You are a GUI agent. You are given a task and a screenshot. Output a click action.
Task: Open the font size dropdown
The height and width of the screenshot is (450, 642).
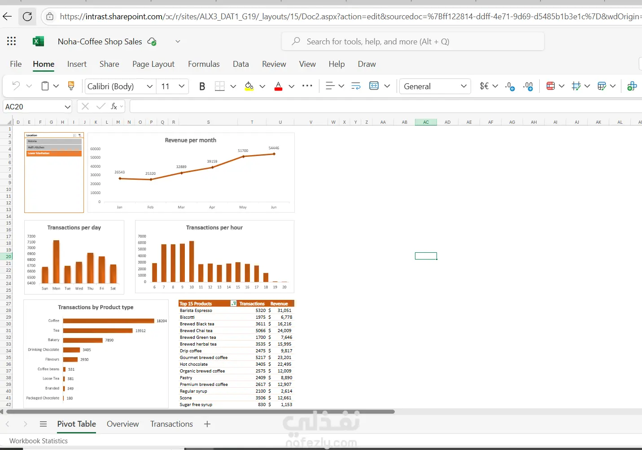click(181, 86)
